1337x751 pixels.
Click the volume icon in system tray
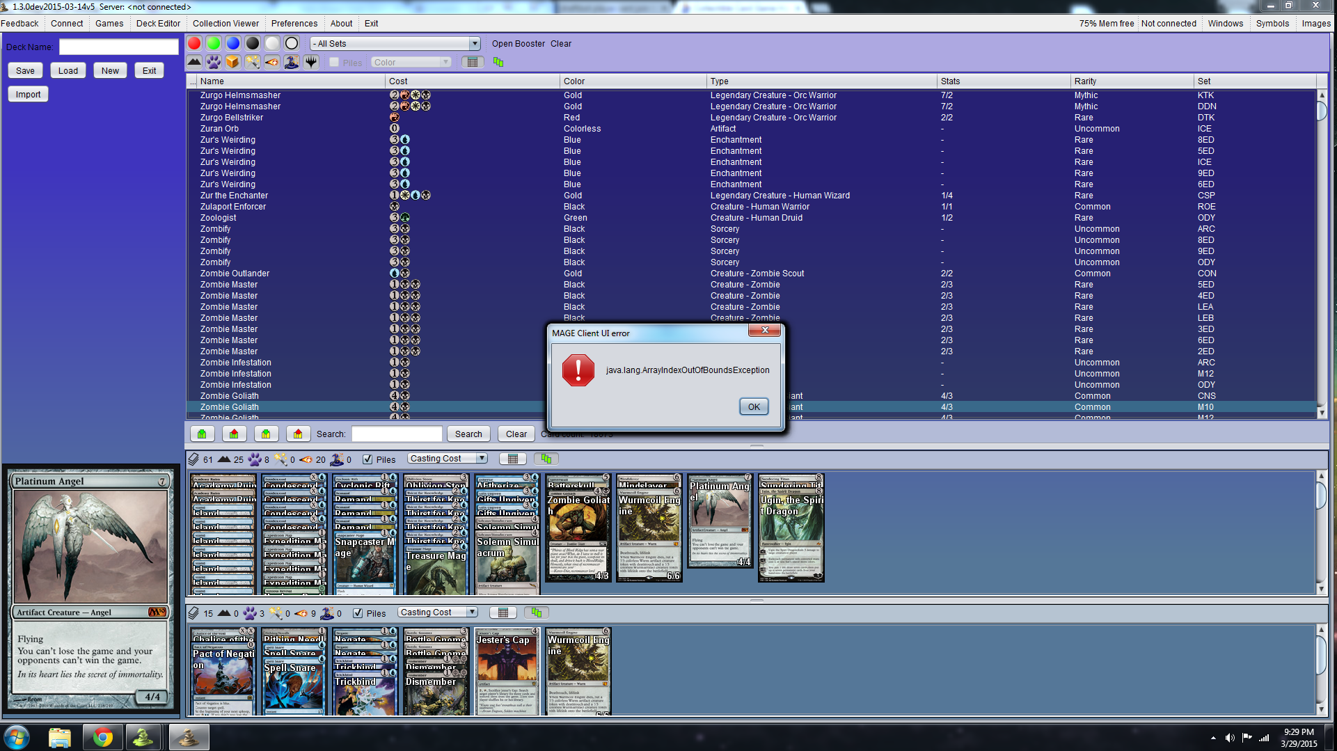(1230, 738)
